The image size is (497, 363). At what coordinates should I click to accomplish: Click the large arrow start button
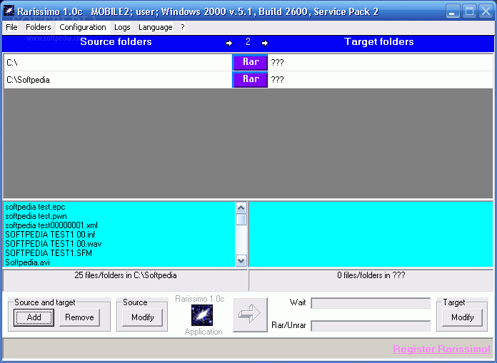(251, 315)
